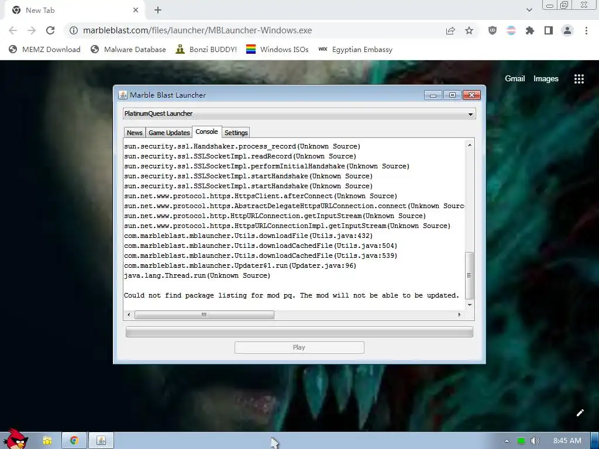
Task: Switch to the Game Updates tab
Action: point(169,133)
